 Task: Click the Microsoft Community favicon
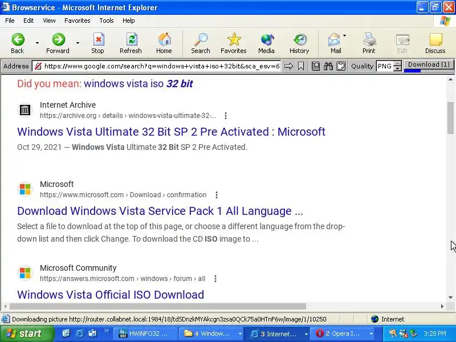point(25,273)
